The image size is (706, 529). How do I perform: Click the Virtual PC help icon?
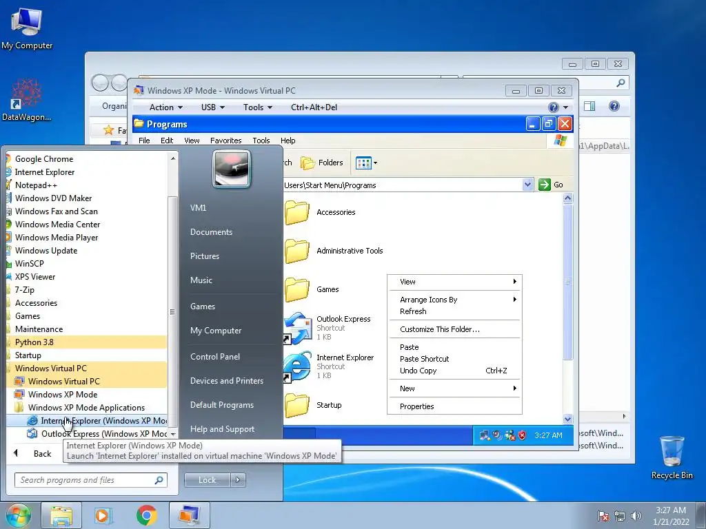pos(554,107)
